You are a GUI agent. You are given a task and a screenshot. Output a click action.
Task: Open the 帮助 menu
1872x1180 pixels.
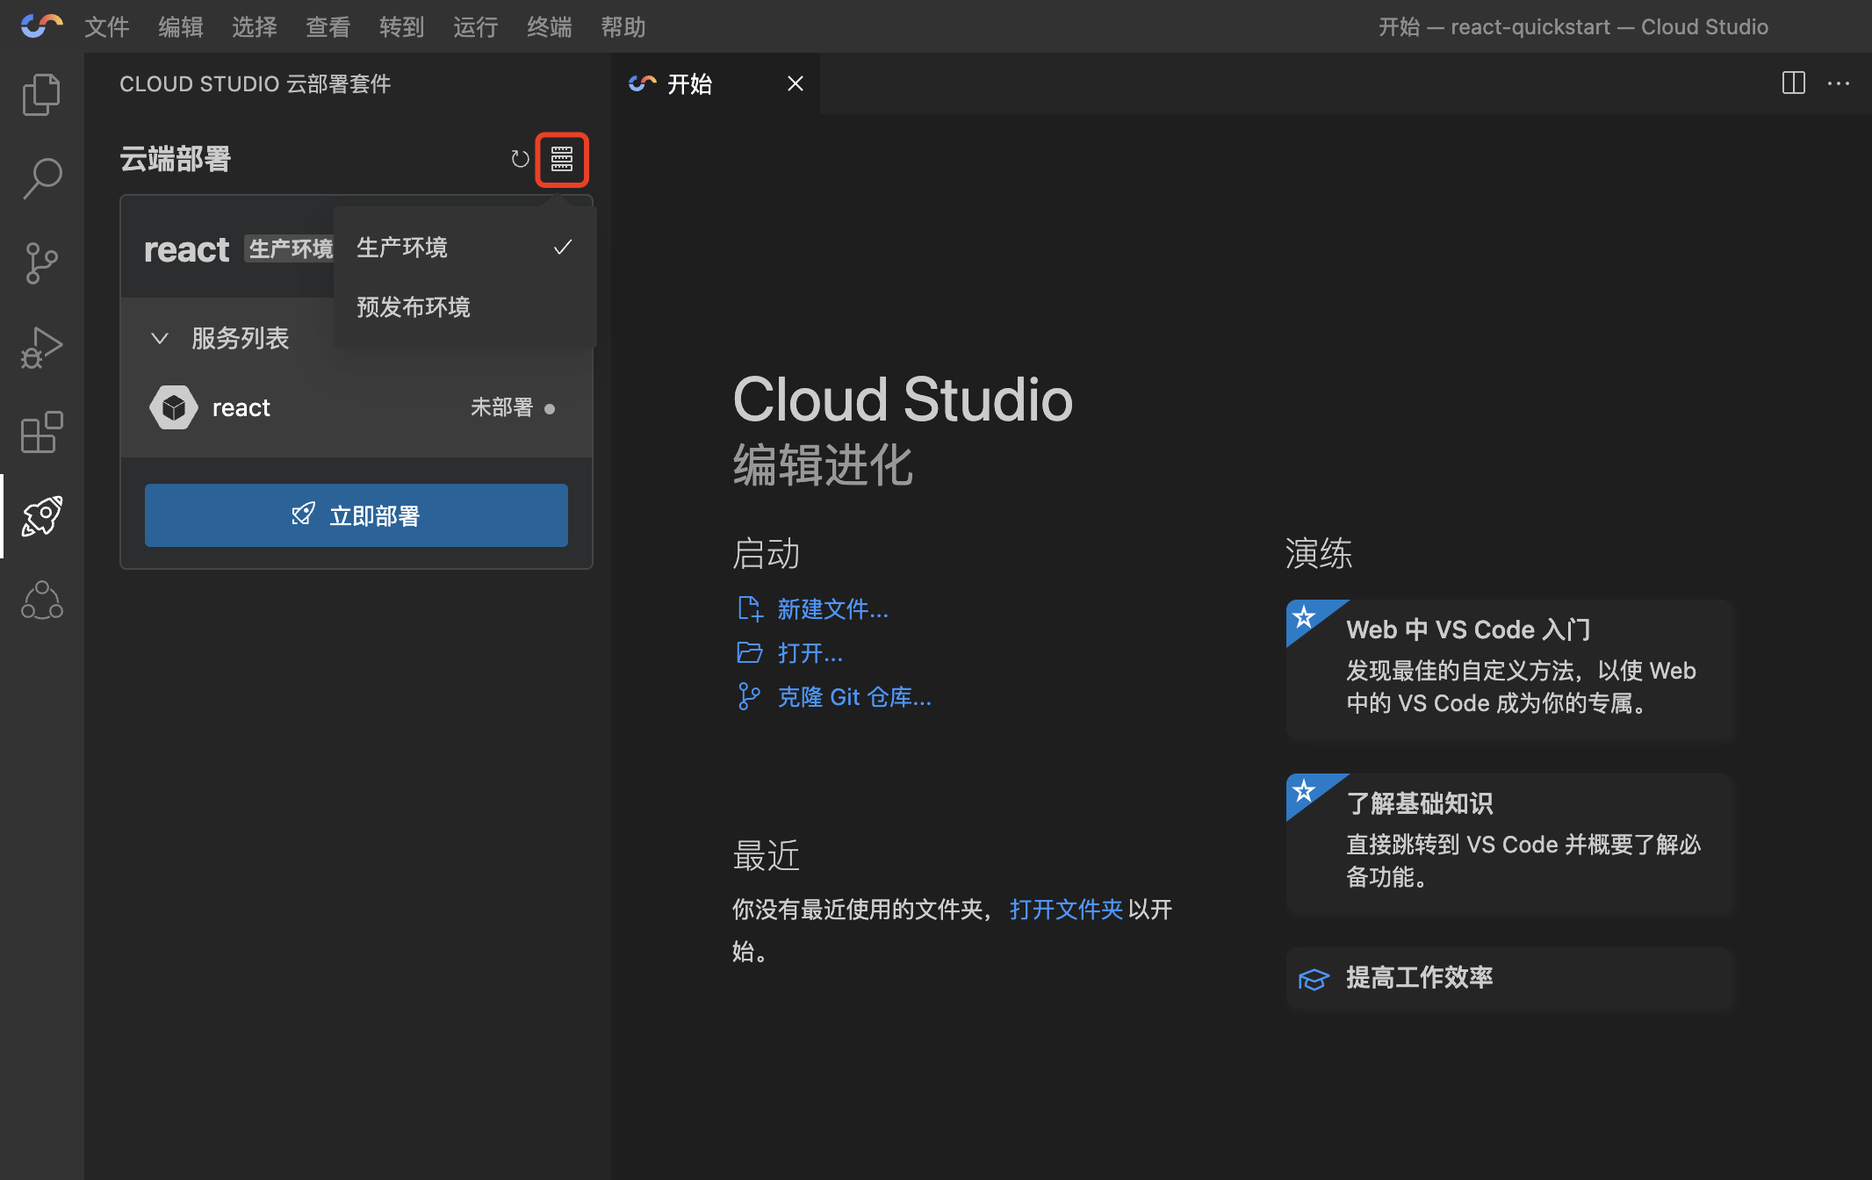[623, 27]
